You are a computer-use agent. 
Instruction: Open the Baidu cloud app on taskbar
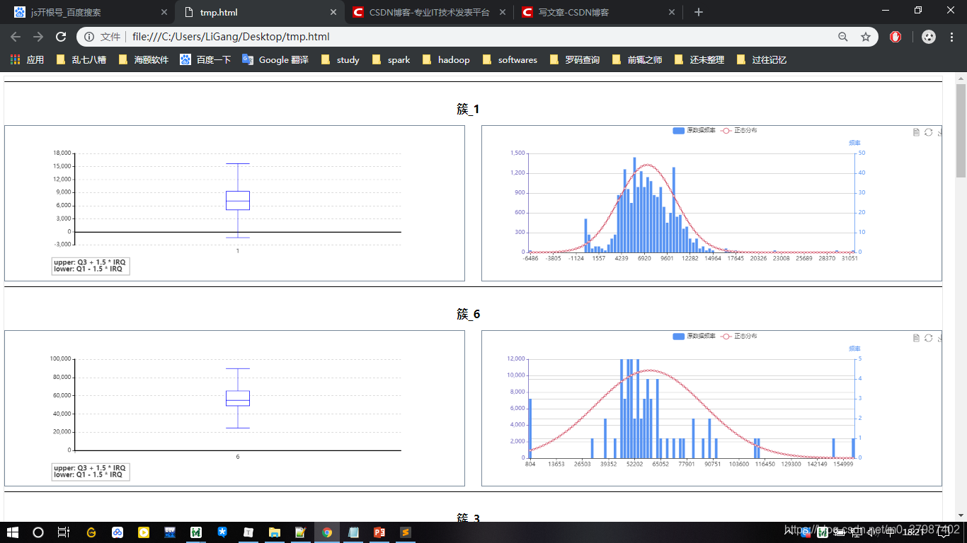click(118, 532)
